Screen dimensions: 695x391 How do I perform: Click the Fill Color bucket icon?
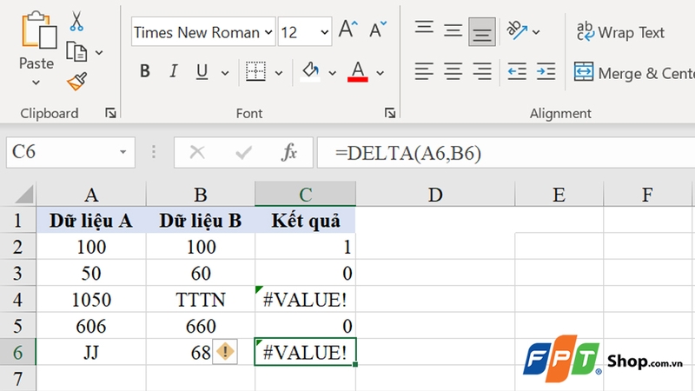310,71
